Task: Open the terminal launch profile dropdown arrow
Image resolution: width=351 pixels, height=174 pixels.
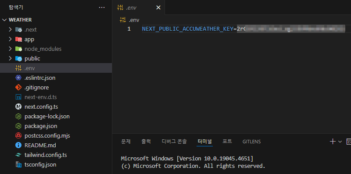Action: 340,142
